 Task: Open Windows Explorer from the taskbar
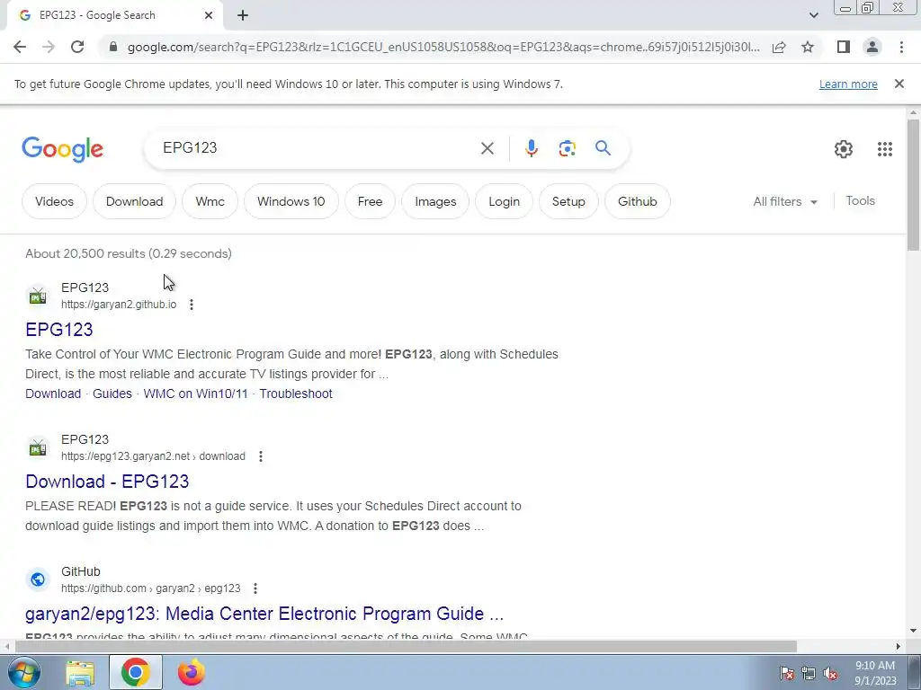pos(80,673)
